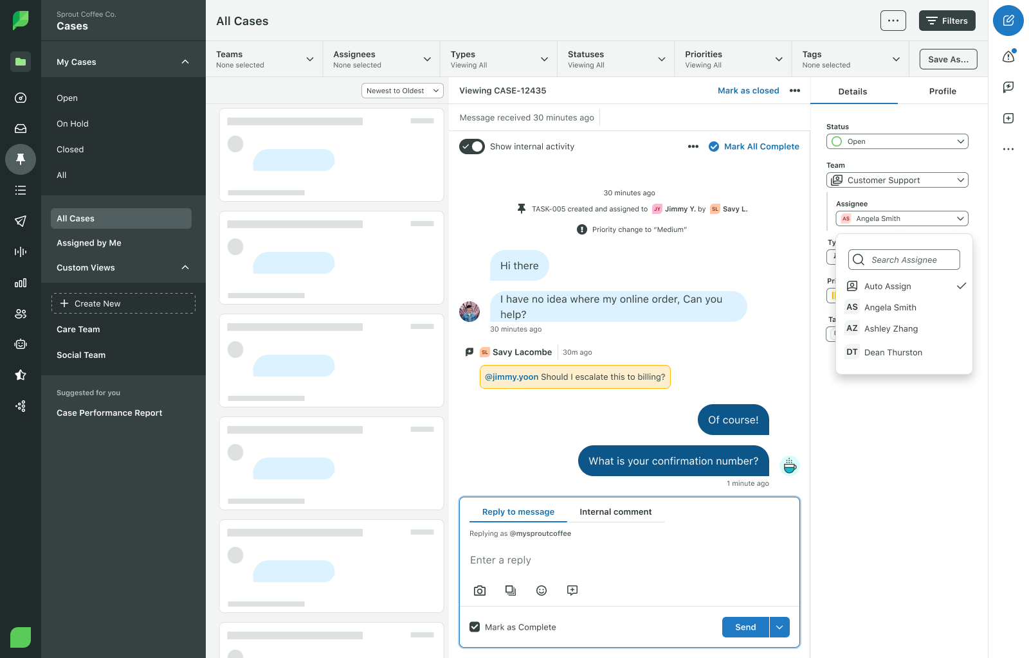Toggle Show internal activity switch

tap(472, 147)
